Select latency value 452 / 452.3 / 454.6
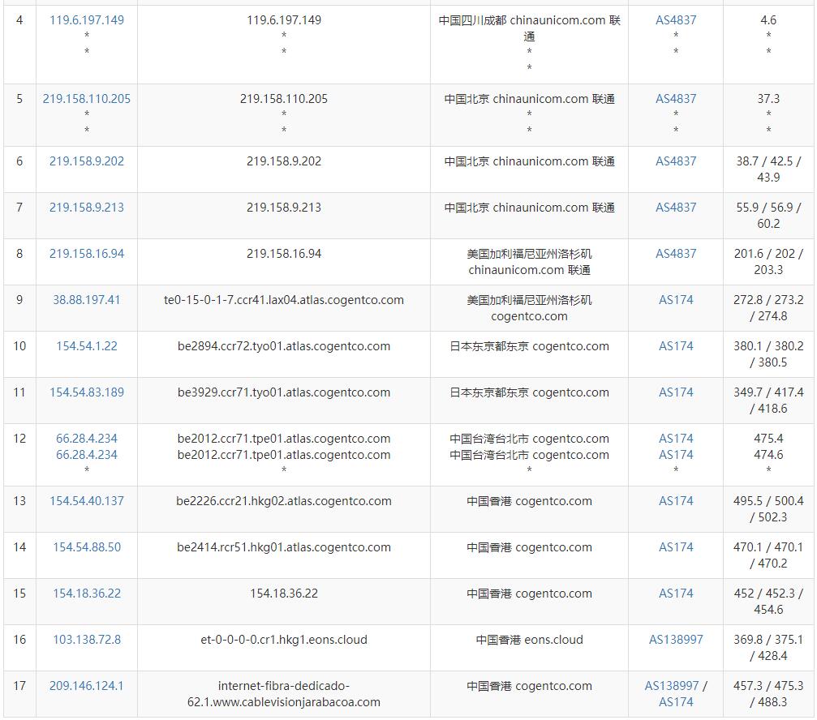 pyautogui.click(x=768, y=602)
